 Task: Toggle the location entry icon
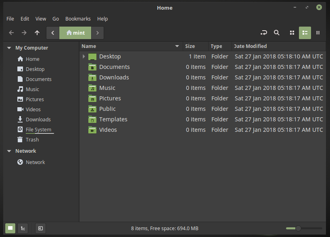[x=264, y=33]
